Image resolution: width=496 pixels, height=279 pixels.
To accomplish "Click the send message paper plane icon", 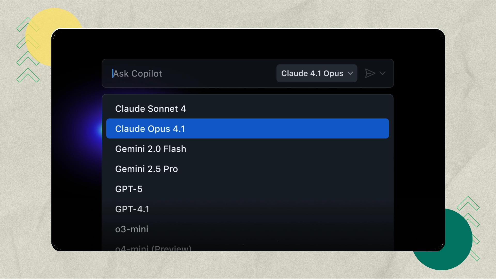I will click(370, 73).
